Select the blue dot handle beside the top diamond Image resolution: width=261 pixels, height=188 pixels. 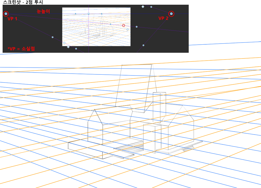[x=151, y=7]
